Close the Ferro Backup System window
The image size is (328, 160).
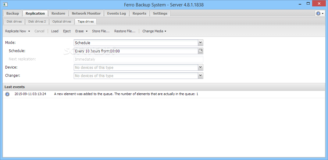pos(319,4)
